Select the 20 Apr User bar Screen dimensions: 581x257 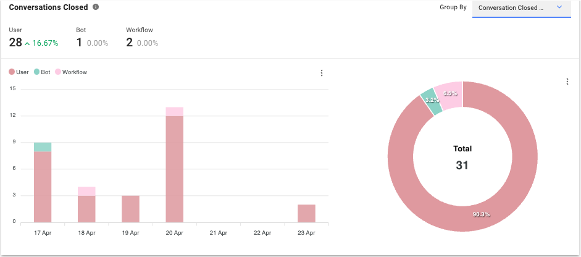pos(175,168)
